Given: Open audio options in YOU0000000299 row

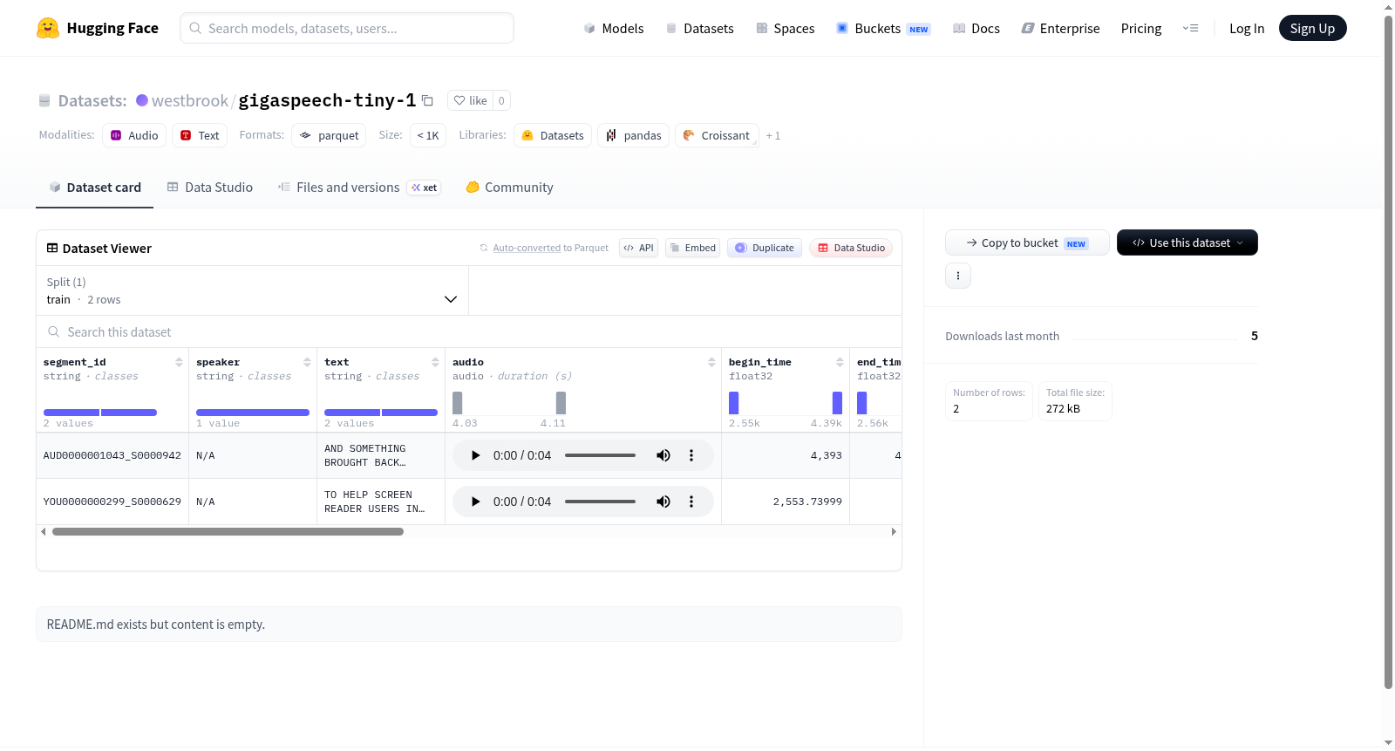Looking at the screenshot, I should [x=691, y=502].
